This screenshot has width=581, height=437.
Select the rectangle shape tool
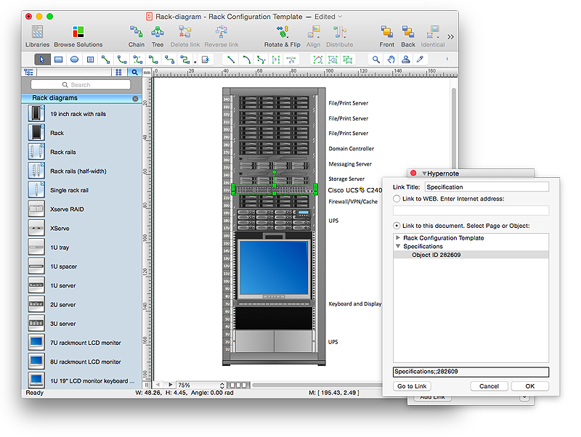pyautogui.click(x=59, y=60)
